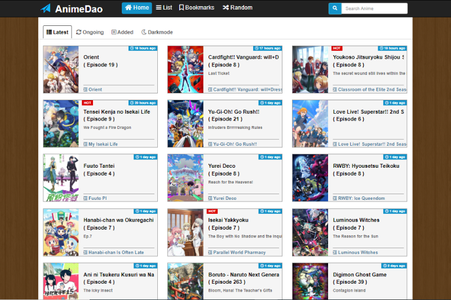Image resolution: width=451 pixels, height=300 pixels.
Task: Open the Digimon Ghost Game cover thumbnail
Action: coord(311,281)
